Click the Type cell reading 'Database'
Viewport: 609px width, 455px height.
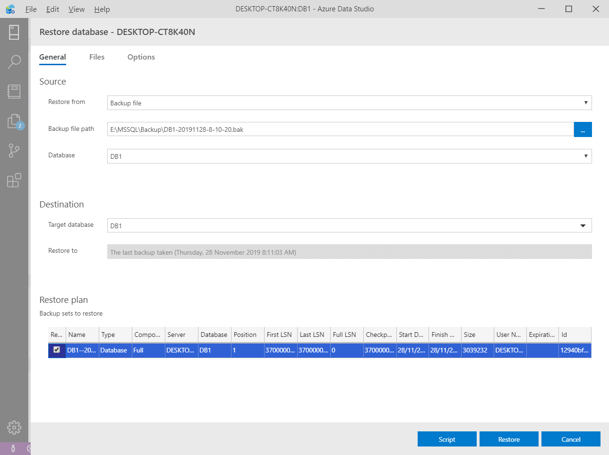pyautogui.click(x=115, y=350)
